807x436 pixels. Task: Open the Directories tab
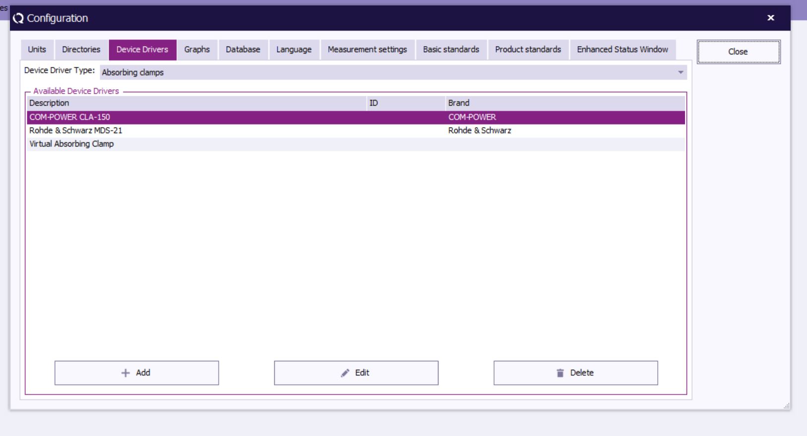[x=81, y=50]
